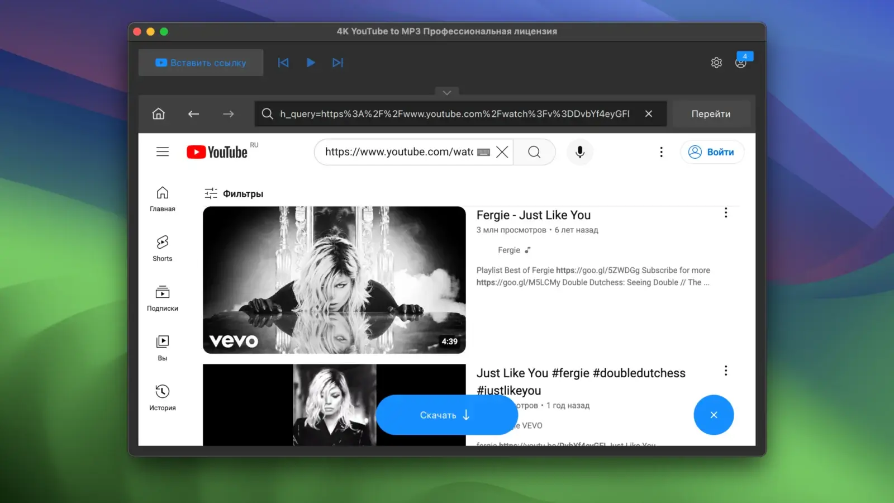Open the Fergie - Just Like You video thumbnail
Image resolution: width=894 pixels, height=503 pixels.
[x=334, y=280]
